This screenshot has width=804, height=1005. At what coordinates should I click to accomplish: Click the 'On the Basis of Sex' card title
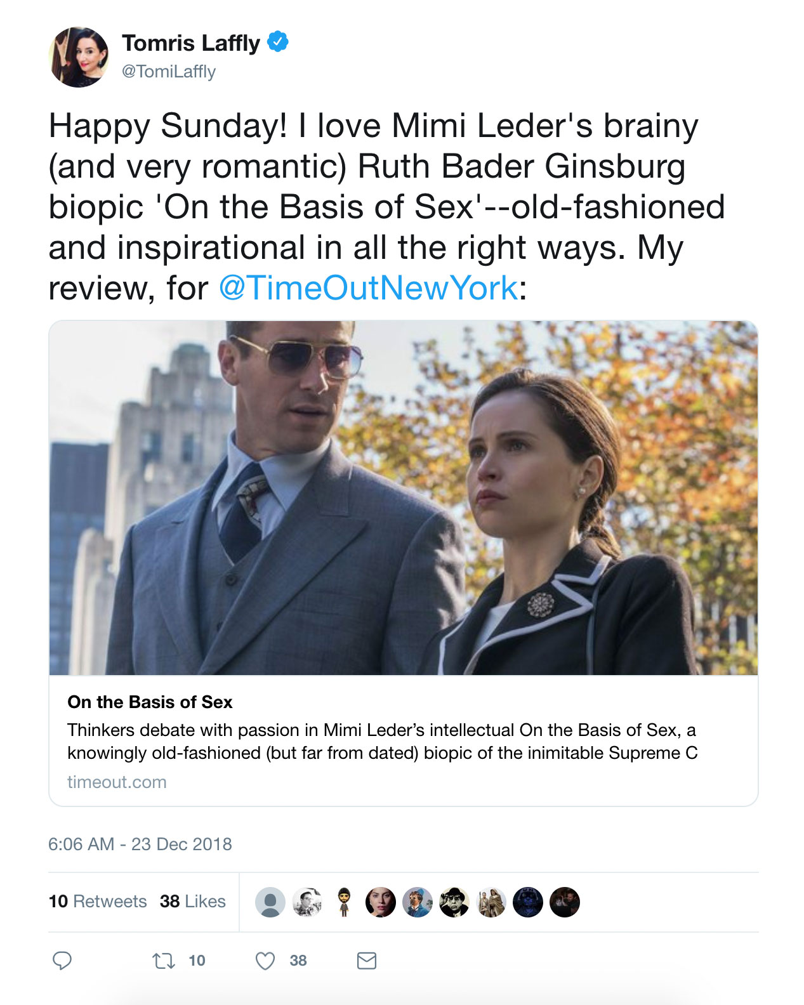150,702
